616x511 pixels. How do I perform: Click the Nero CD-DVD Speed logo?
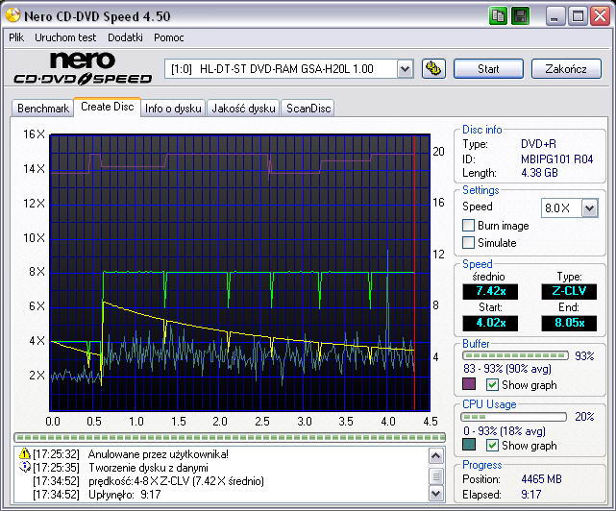coord(82,69)
